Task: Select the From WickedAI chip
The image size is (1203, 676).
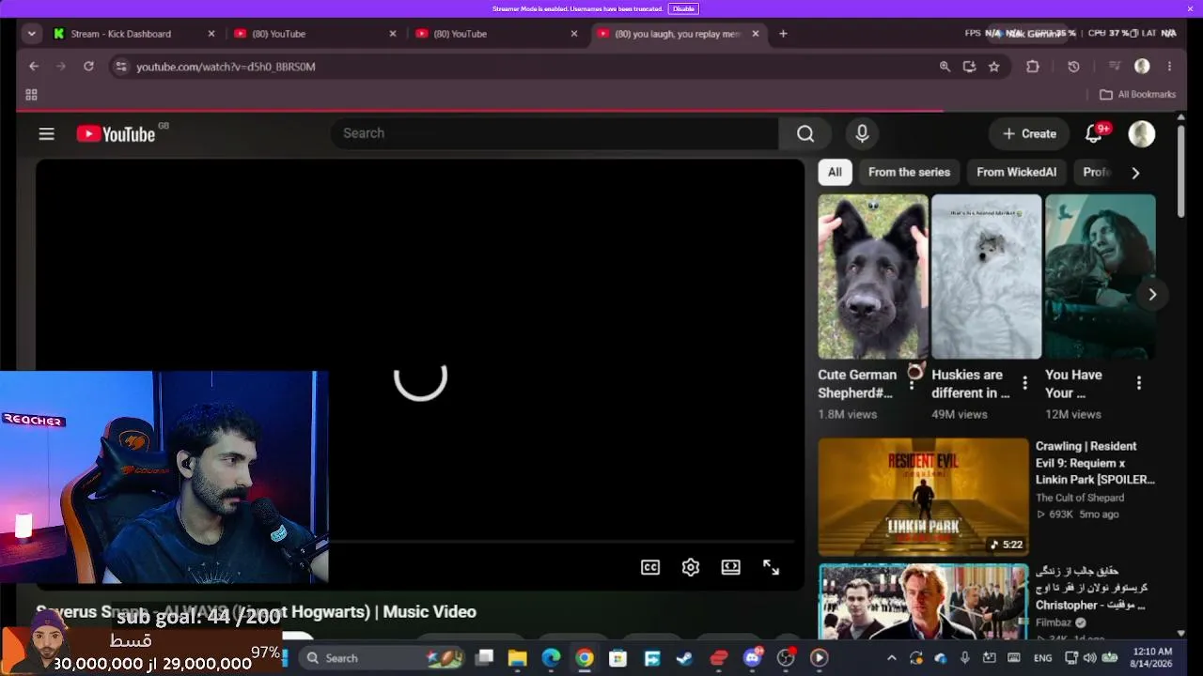Action: tap(1016, 173)
